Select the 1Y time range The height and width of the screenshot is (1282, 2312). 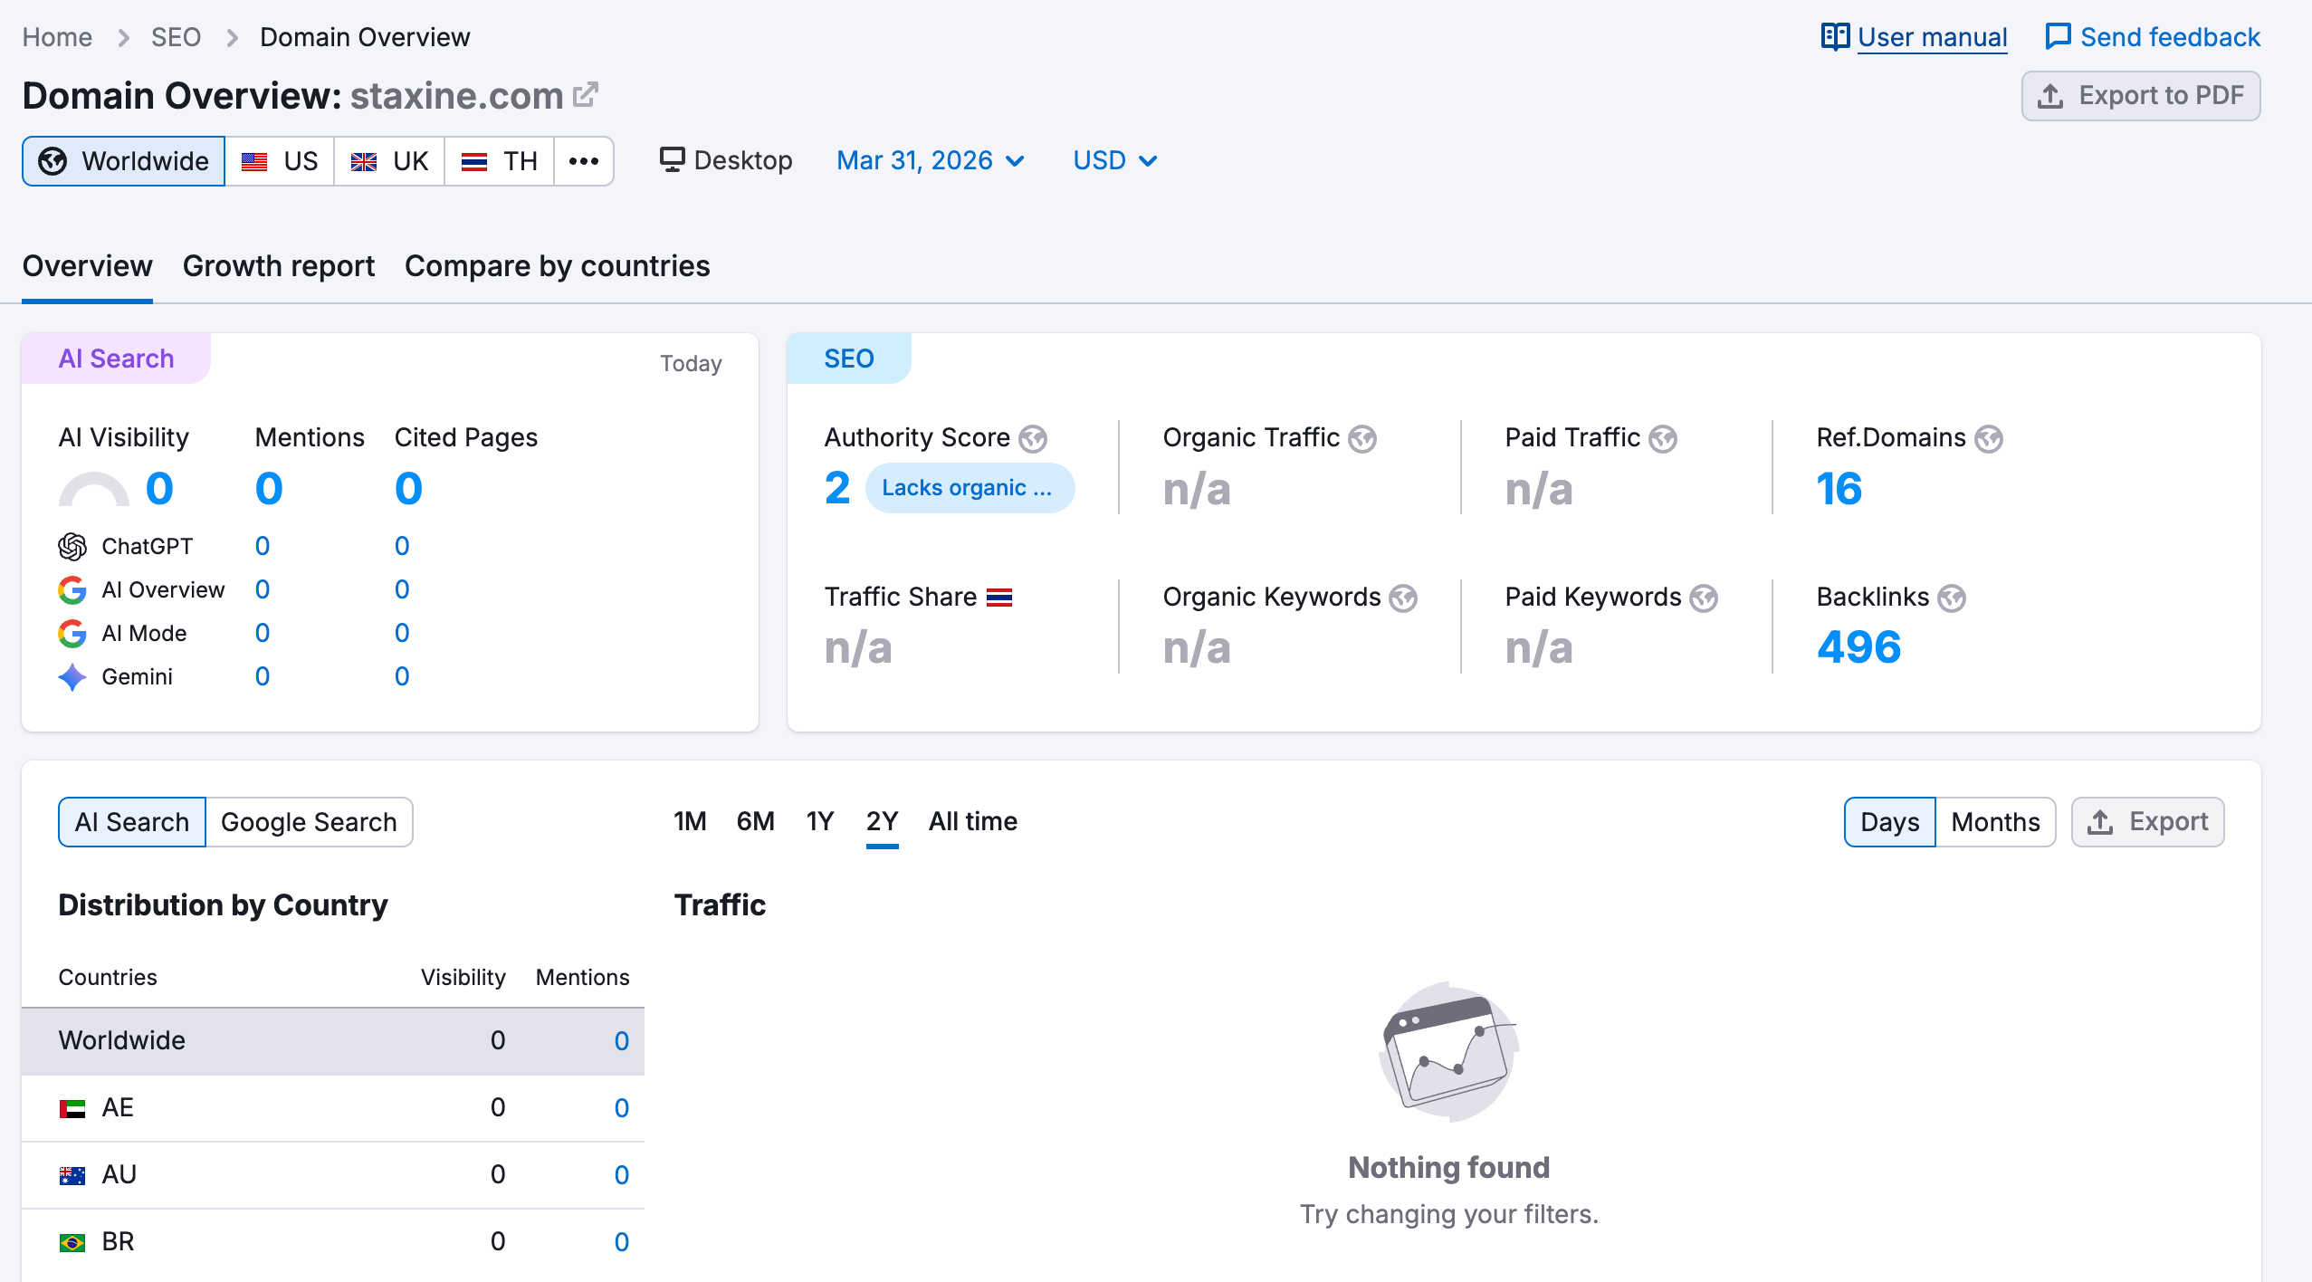[x=820, y=821]
